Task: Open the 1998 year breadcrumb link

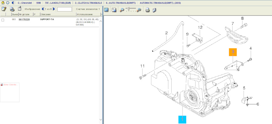Action: click(x=39, y=3)
